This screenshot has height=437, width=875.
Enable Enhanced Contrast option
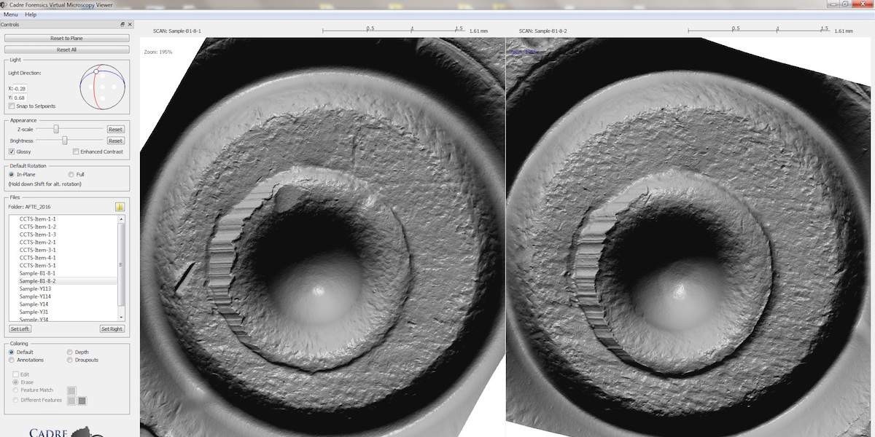tap(76, 151)
